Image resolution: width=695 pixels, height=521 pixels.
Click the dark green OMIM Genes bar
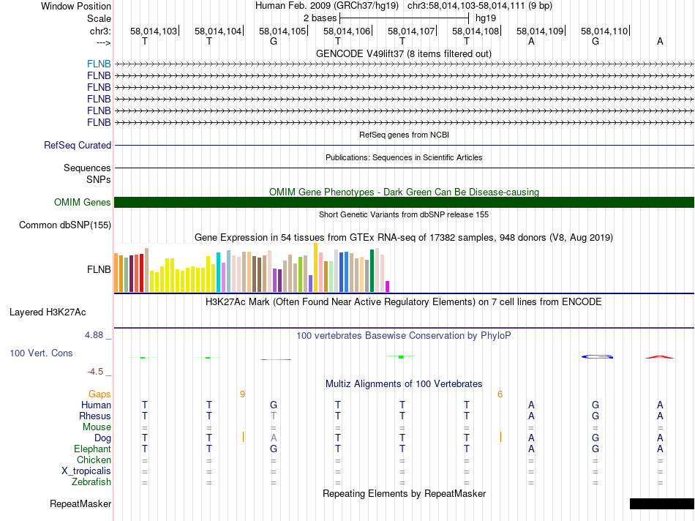click(x=404, y=203)
